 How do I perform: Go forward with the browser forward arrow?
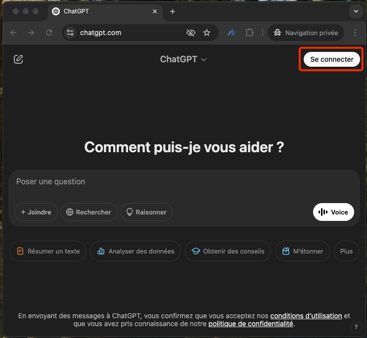tap(31, 33)
